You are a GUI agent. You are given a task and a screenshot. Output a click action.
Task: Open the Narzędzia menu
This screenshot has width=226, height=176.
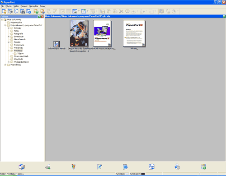[x=33, y=6]
